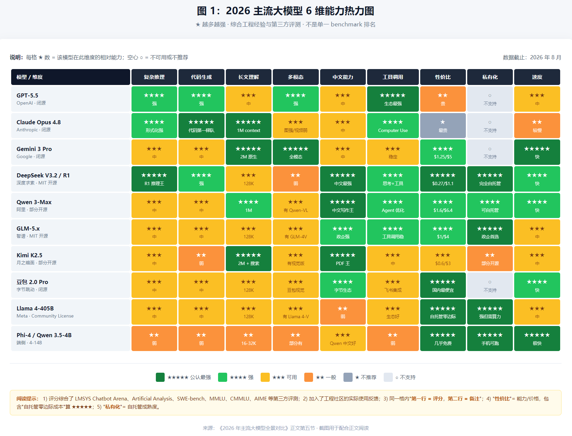Viewport: 572px width, 436px height.
Task: Click the GPT-5.5 row label
Action: [71, 99]
